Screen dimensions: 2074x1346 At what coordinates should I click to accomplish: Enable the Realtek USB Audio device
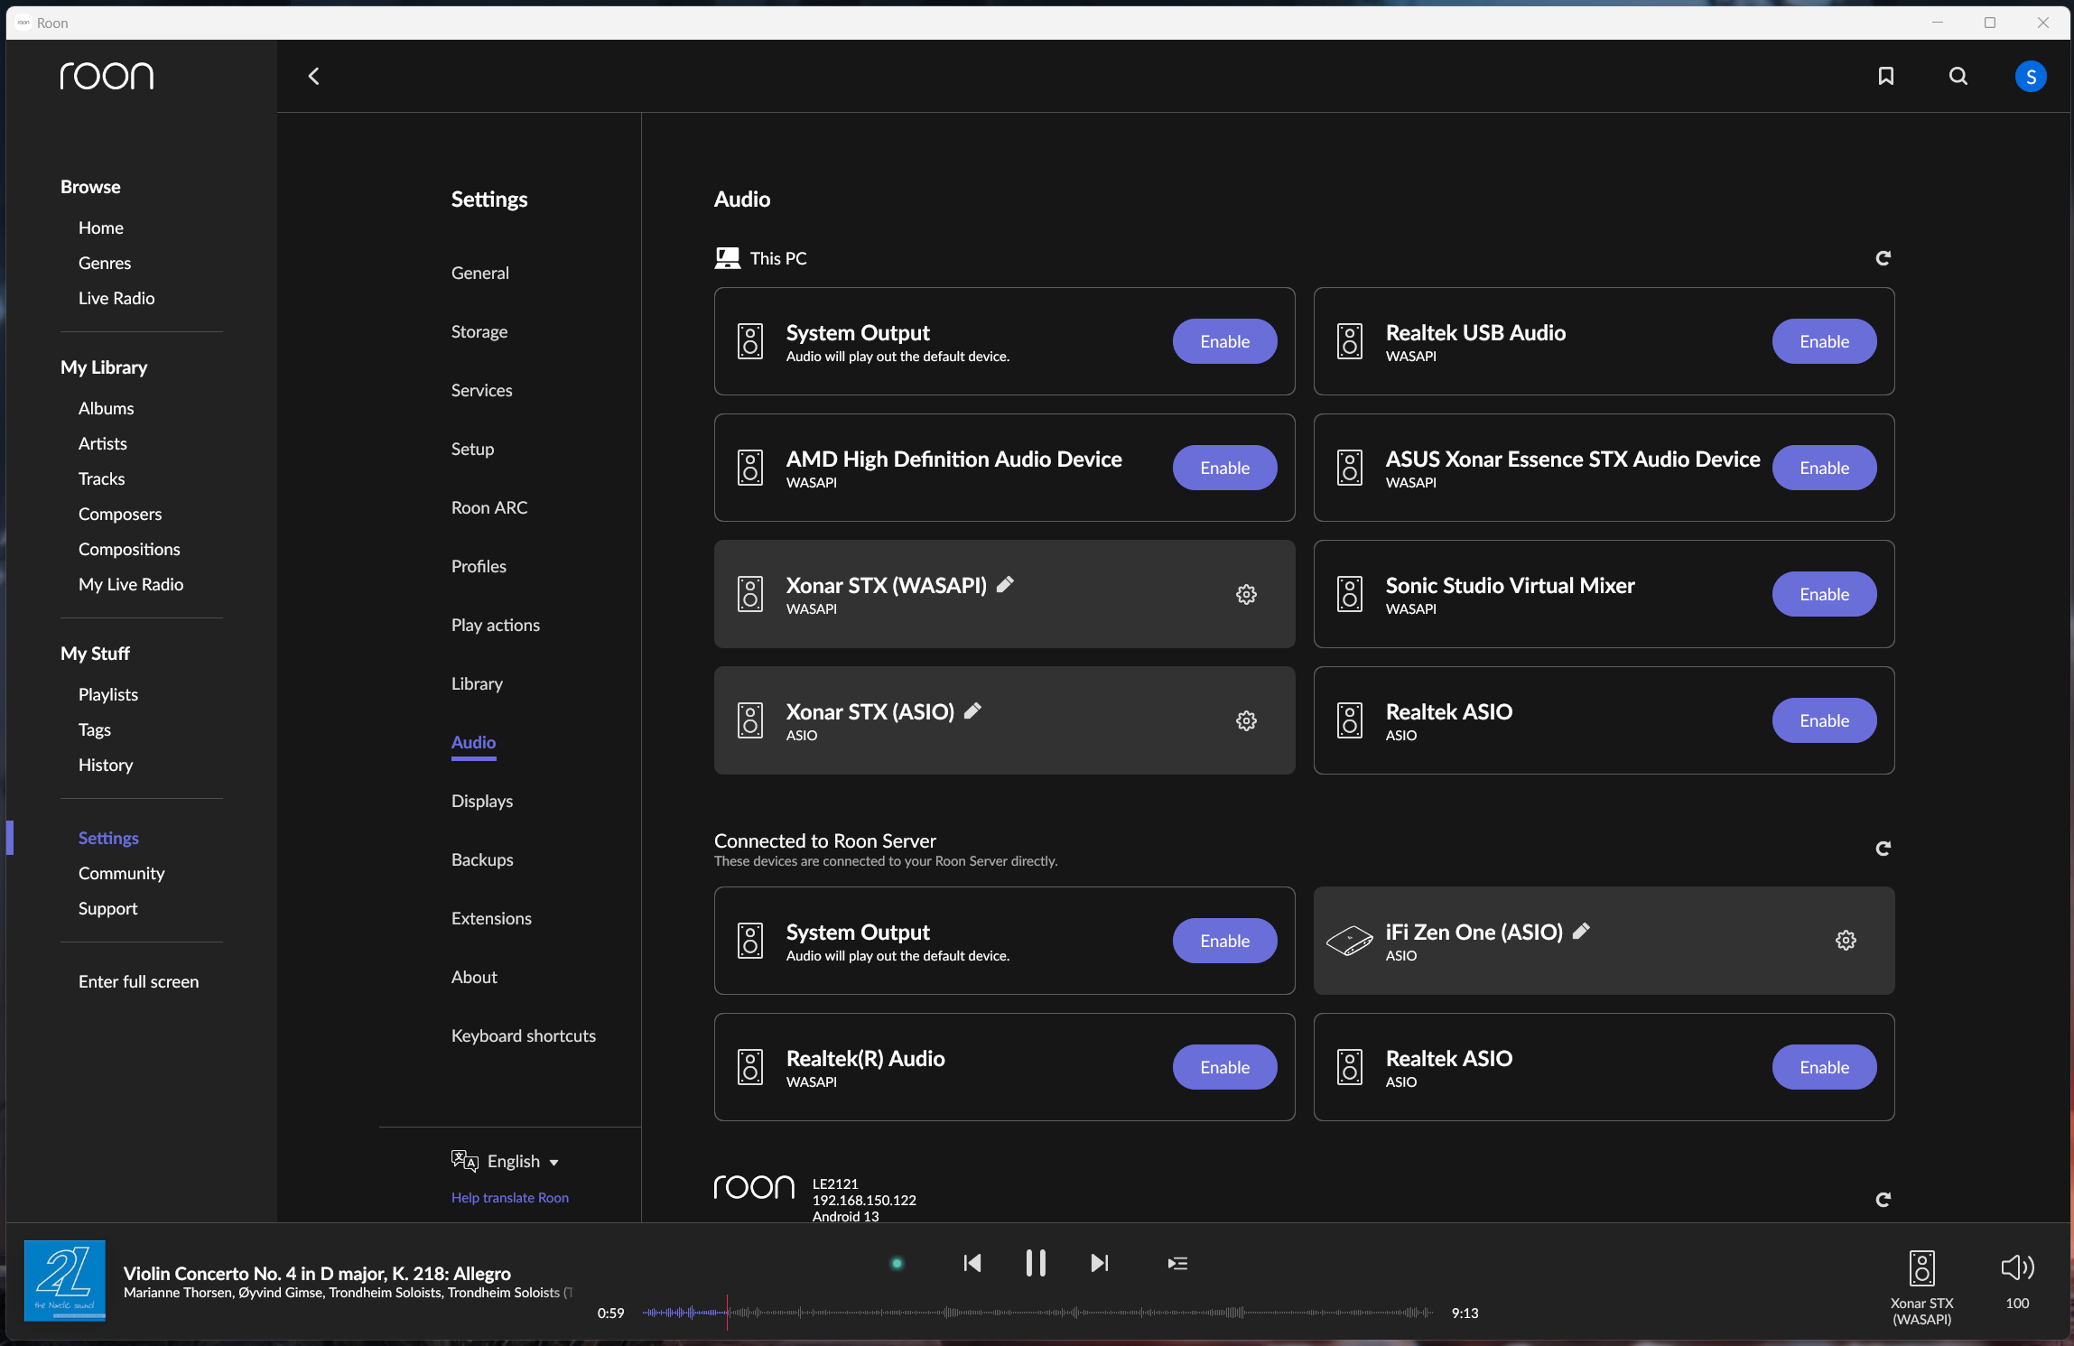tap(1823, 341)
